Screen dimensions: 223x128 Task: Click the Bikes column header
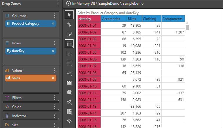134,19
